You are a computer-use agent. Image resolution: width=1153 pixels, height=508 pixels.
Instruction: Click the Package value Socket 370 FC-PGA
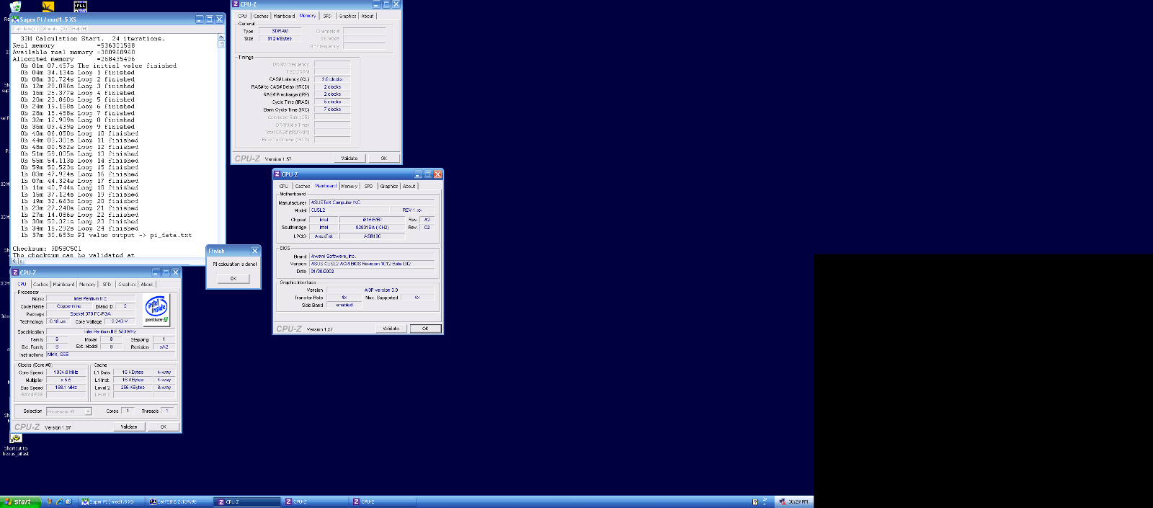91,313
